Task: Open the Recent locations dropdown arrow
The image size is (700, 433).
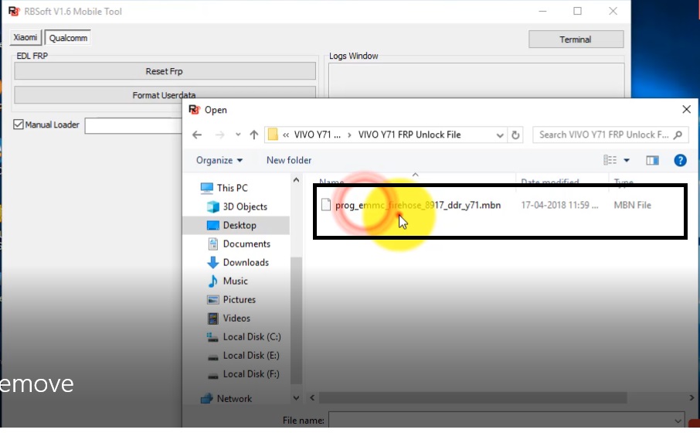Action: [x=238, y=135]
